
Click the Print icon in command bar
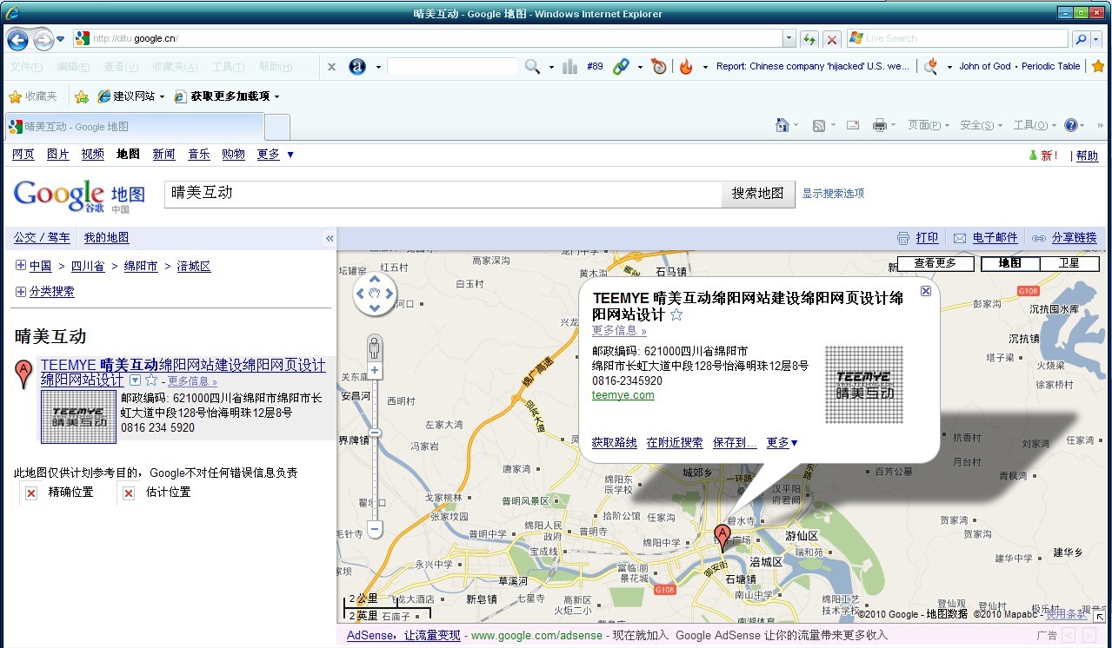click(x=879, y=125)
